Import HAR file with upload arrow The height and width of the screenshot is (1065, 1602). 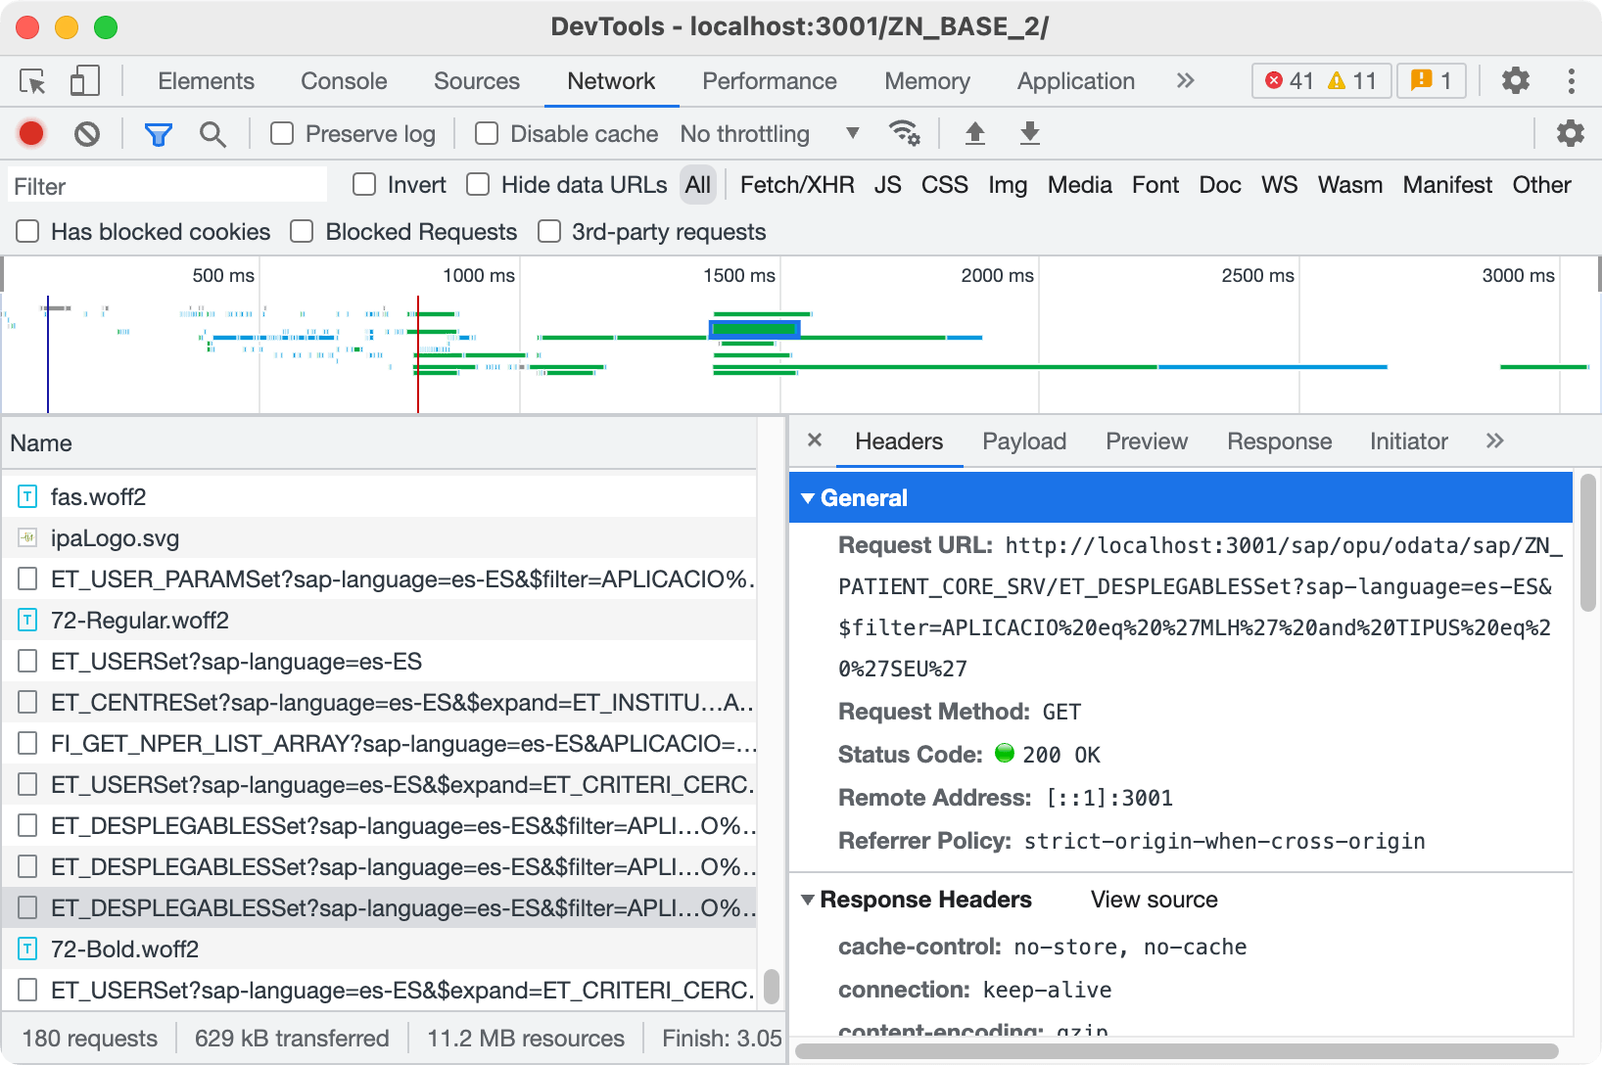974,133
